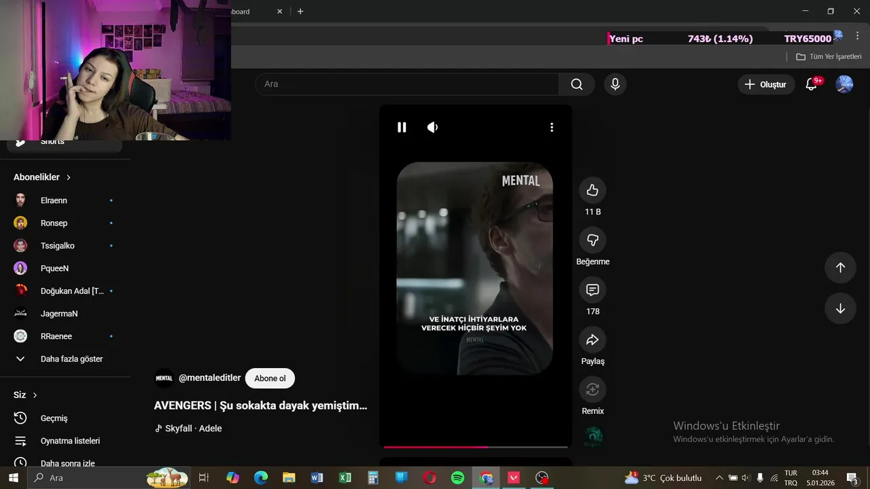Open Spotify from taskbar

[x=457, y=477]
